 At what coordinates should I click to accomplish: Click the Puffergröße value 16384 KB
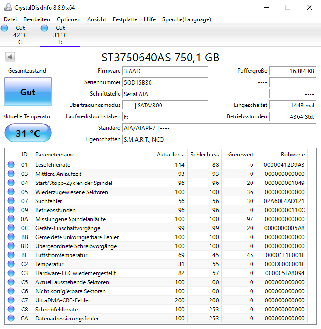(x=292, y=71)
